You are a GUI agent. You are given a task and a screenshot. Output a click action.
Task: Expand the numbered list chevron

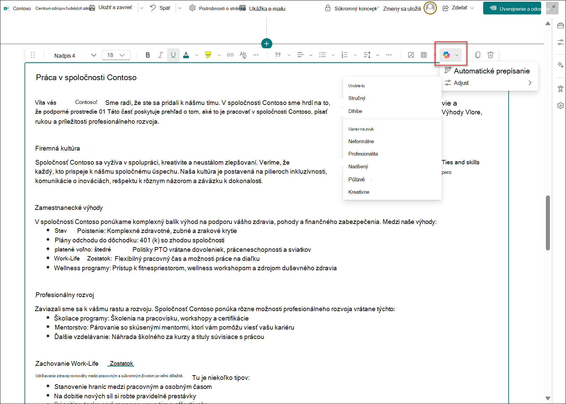tap(355, 55)
